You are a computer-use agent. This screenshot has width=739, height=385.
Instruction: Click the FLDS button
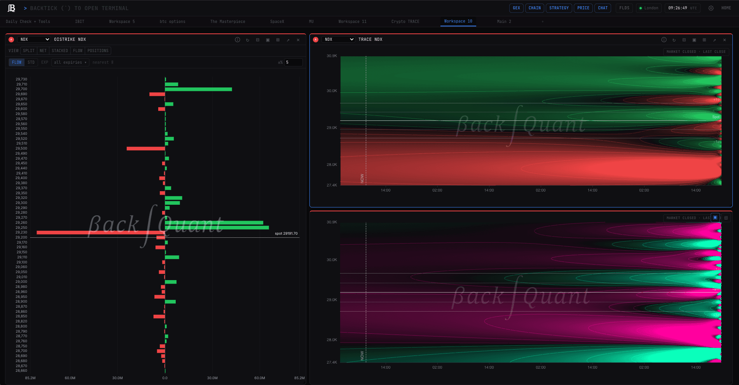click(x=624, y=8)
